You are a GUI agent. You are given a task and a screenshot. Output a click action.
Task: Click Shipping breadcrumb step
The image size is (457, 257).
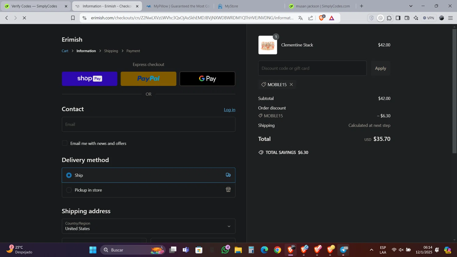tap(111, 51)
